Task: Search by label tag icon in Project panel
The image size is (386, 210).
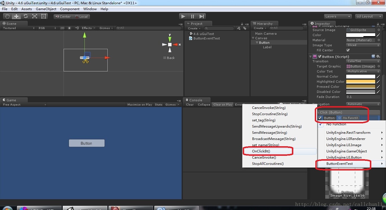Action: point(245,28)
